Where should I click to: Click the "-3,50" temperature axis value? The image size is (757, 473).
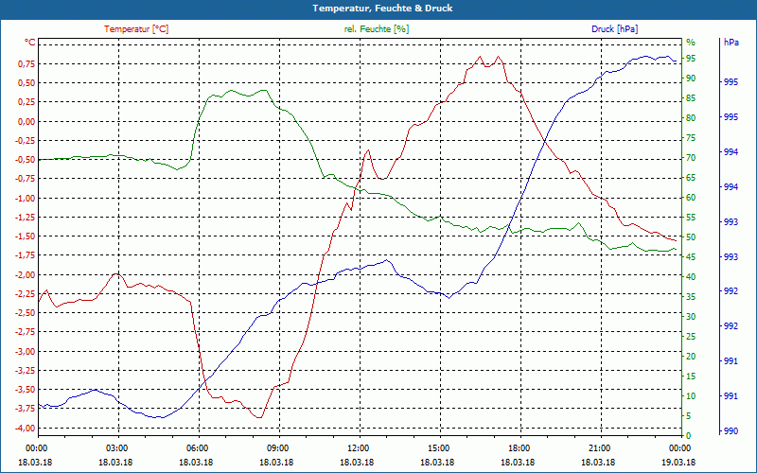26,390
